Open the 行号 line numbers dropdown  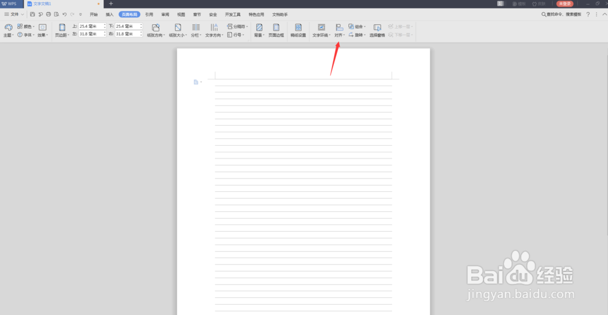click(x=236, y=35)
